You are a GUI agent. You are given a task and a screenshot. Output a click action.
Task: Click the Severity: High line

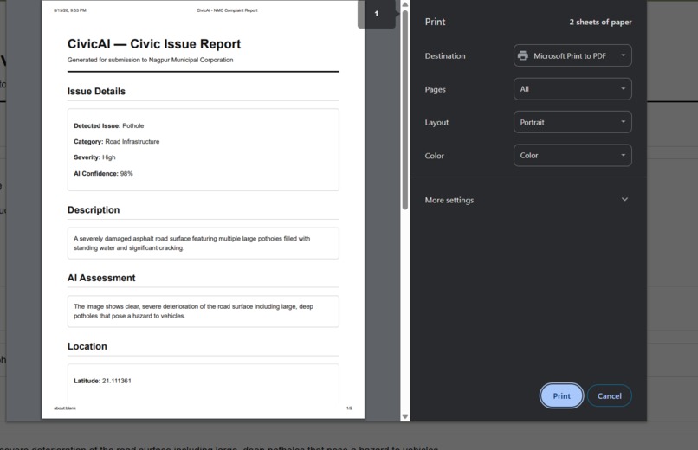pos(94,157)
